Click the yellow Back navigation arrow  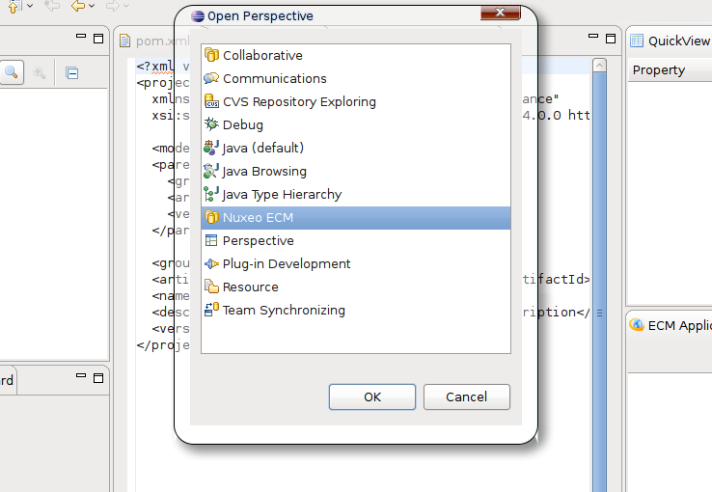click(78, 6)
